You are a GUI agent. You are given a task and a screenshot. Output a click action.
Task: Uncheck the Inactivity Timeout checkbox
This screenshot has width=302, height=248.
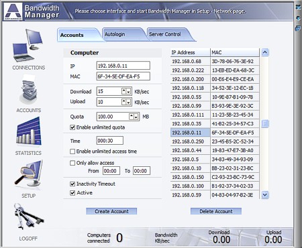pos(72,184)
